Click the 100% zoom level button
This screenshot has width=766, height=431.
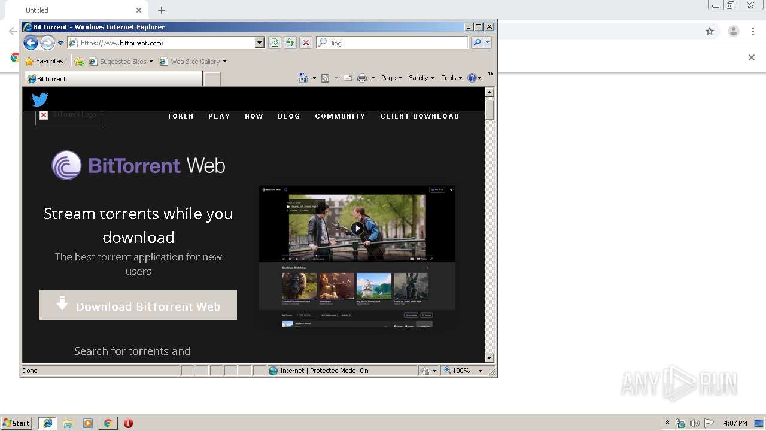pyautogui.click(x=457, y=371)
